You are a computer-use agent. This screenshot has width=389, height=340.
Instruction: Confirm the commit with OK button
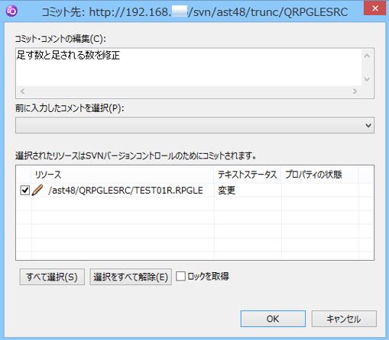273,319
